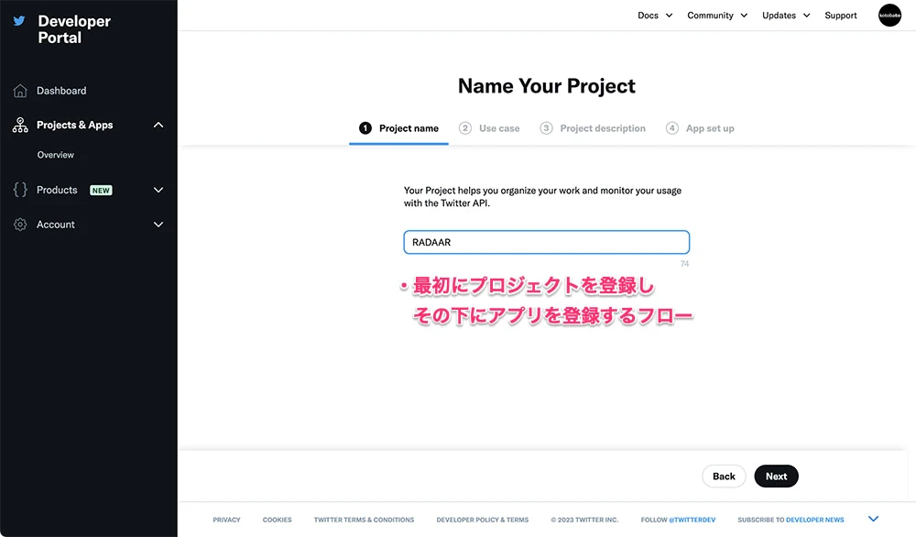Click the project name input field

(x=546, y=242)
